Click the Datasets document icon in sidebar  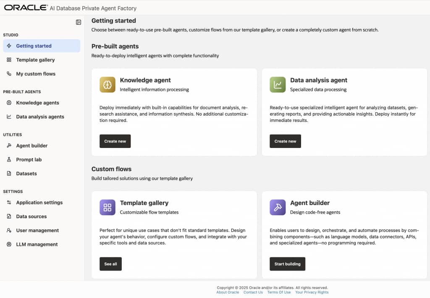pos(9,174)
